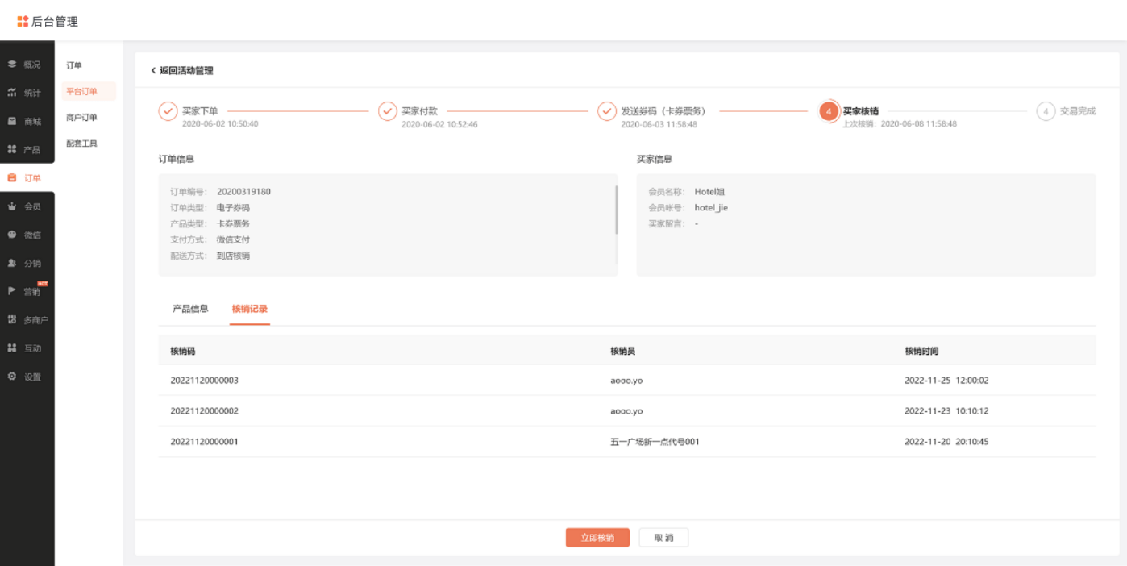This screenshot has height=566, width=1127.
Task: Click timestamp 2020-06-02 10:52:46
Action: pos(439,124)
